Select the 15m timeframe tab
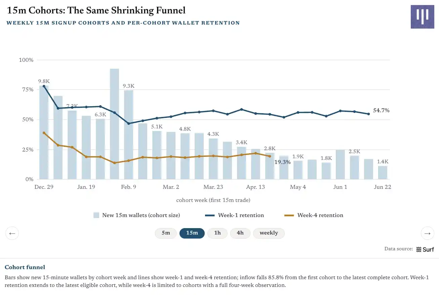This screenshot has width=439, height=295. [192, 233]
